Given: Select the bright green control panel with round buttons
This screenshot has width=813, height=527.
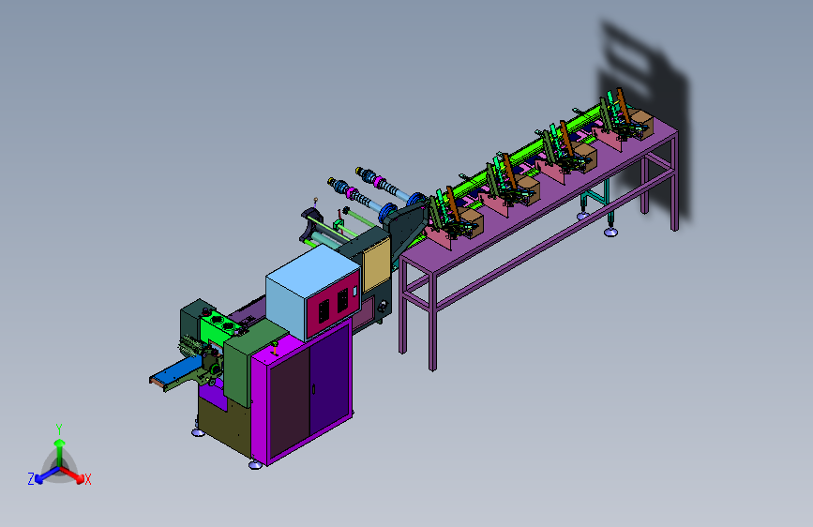Looking at the screenshot, I should click(220, 328).
